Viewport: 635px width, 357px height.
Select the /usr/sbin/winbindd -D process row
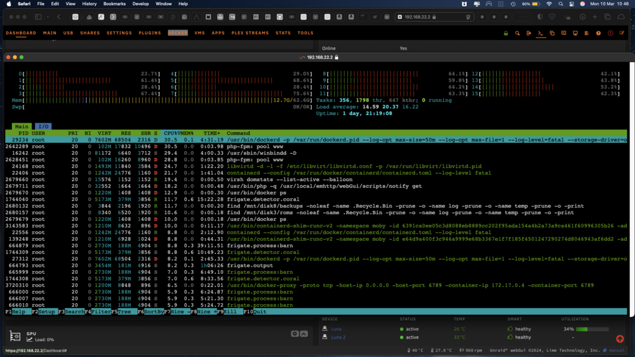pyautogui.click(x=316, y=152)
